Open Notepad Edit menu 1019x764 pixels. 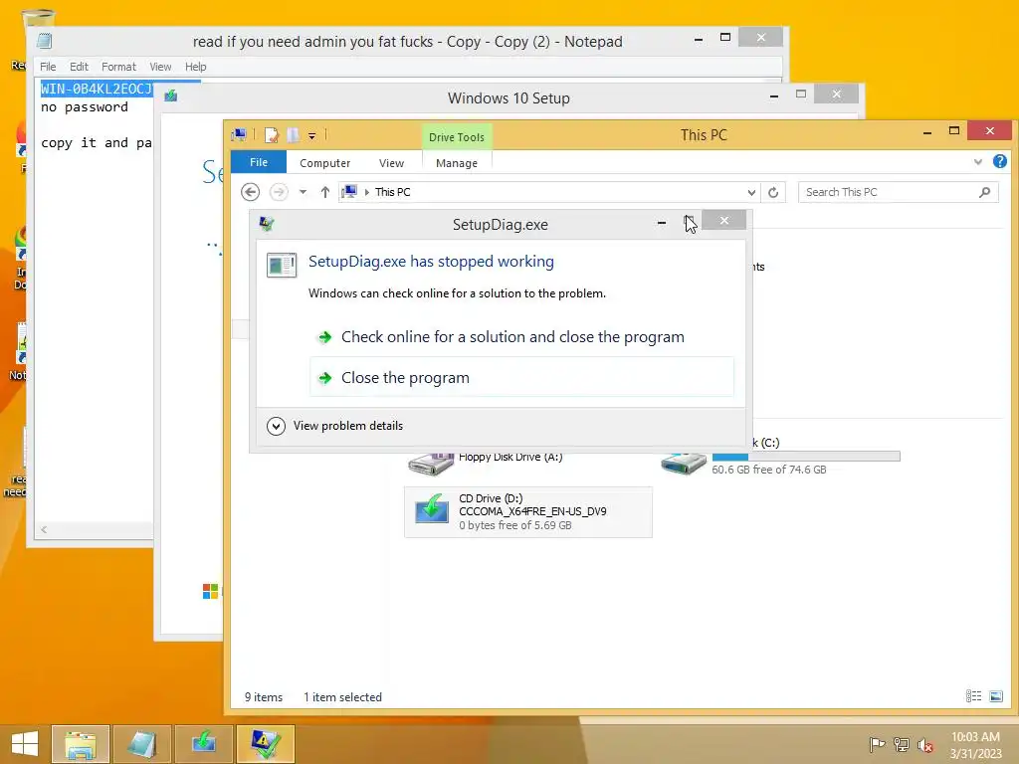79,67
